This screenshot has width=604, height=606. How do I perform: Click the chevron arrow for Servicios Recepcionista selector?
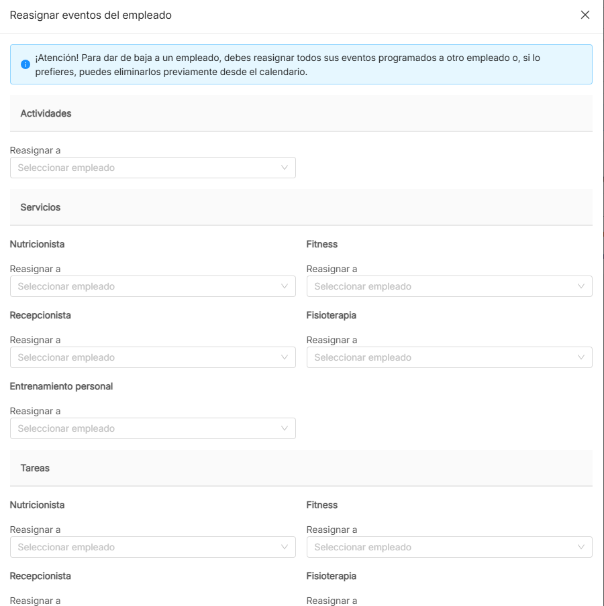[x=285, y=357]
